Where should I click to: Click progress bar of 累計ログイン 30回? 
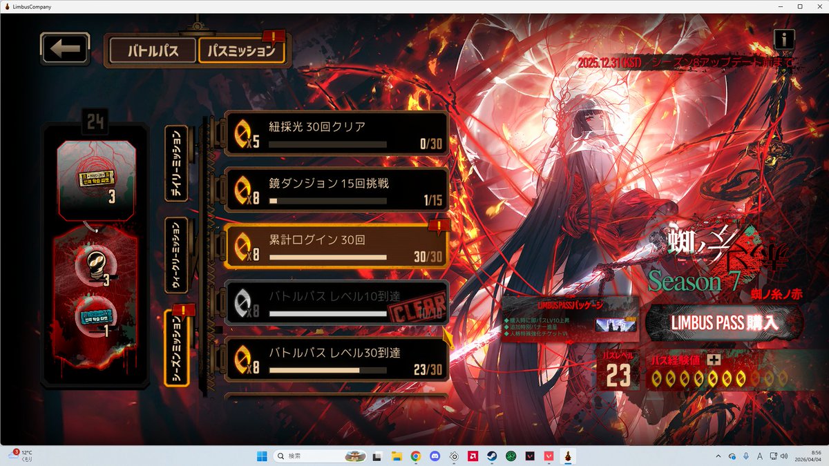327,258
